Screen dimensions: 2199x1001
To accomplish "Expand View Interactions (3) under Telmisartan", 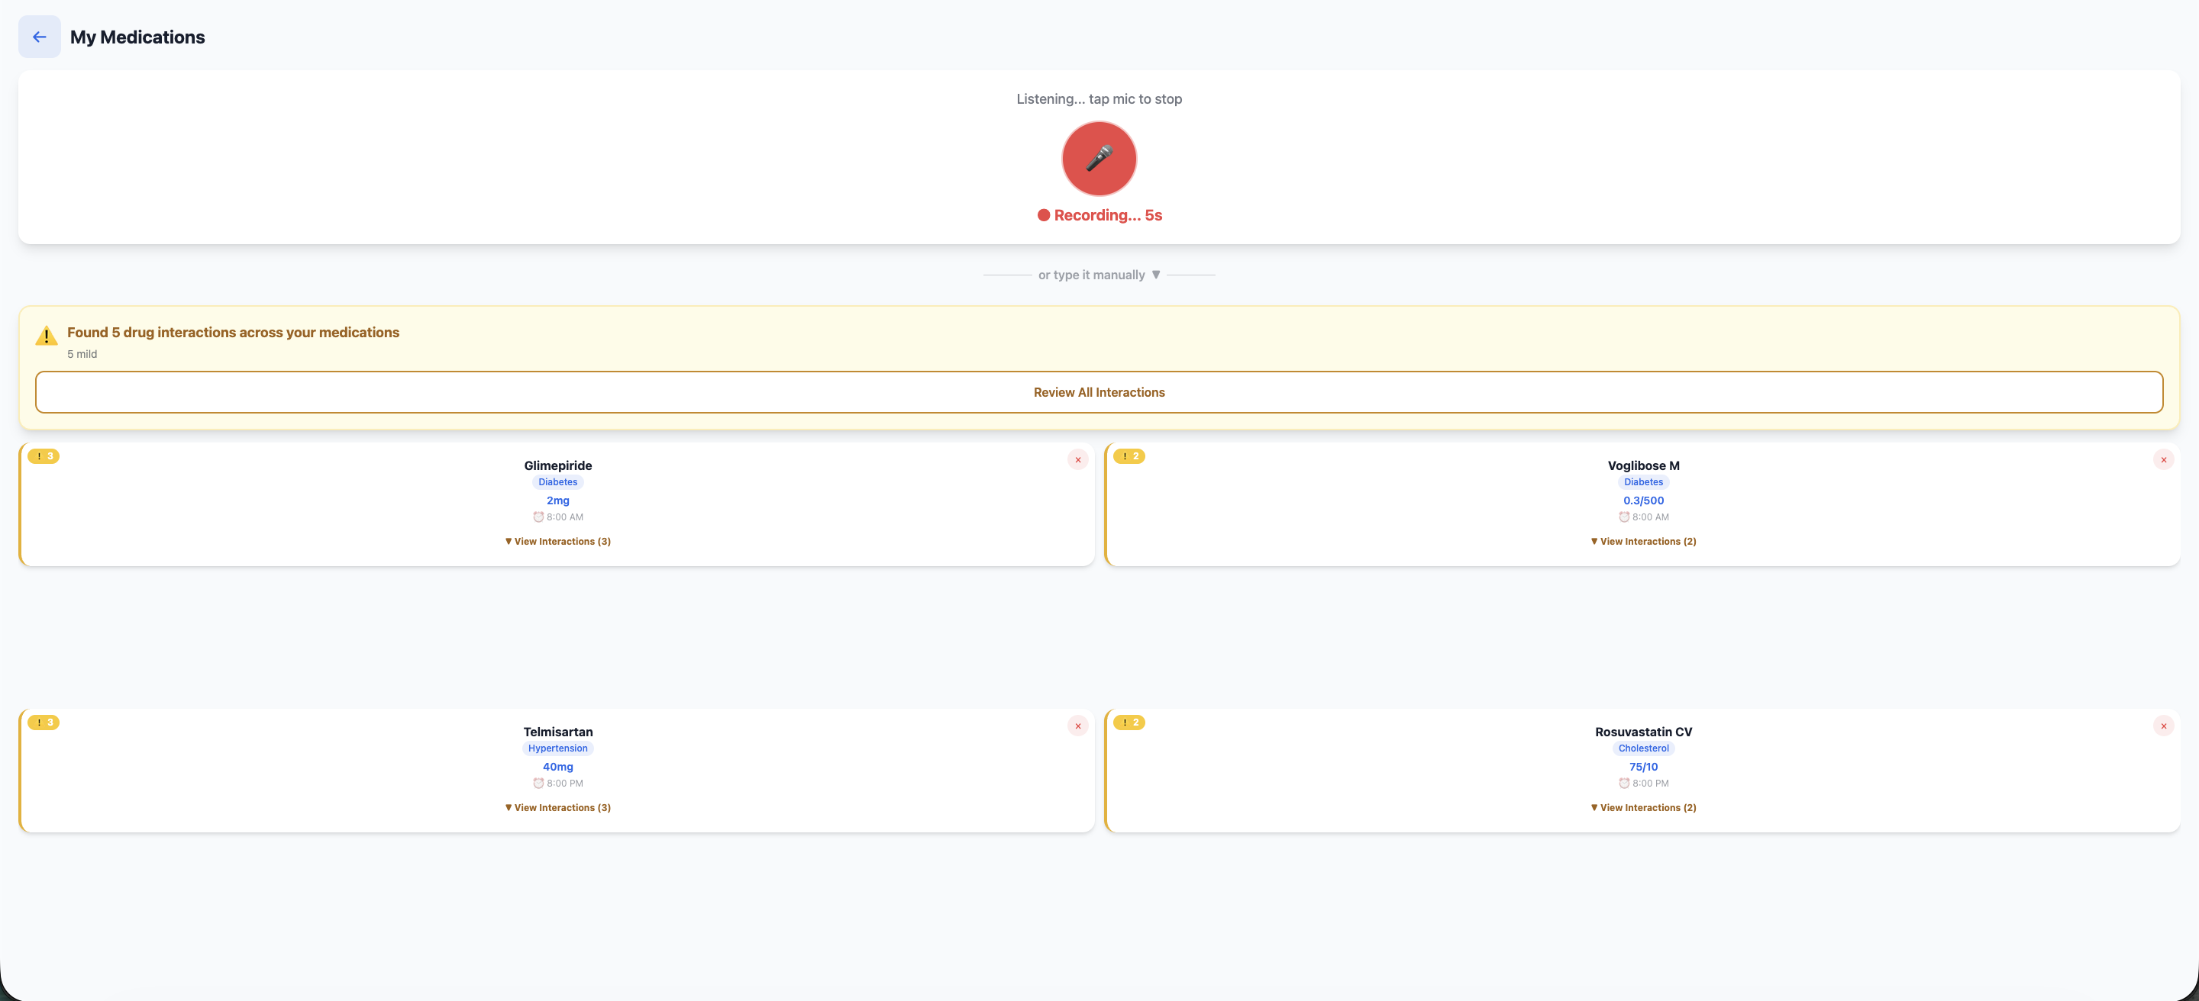I will pos(557,807).
